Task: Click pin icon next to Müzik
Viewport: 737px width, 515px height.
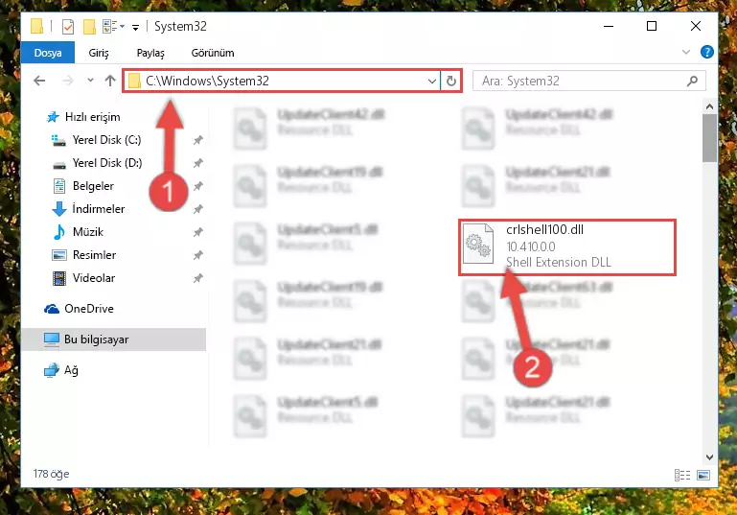Action: coord(197,232)
